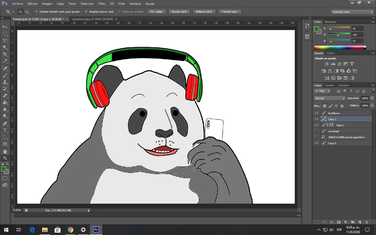Add a Curves adjustment
This screenshot has width=376, height=235.
339,64
